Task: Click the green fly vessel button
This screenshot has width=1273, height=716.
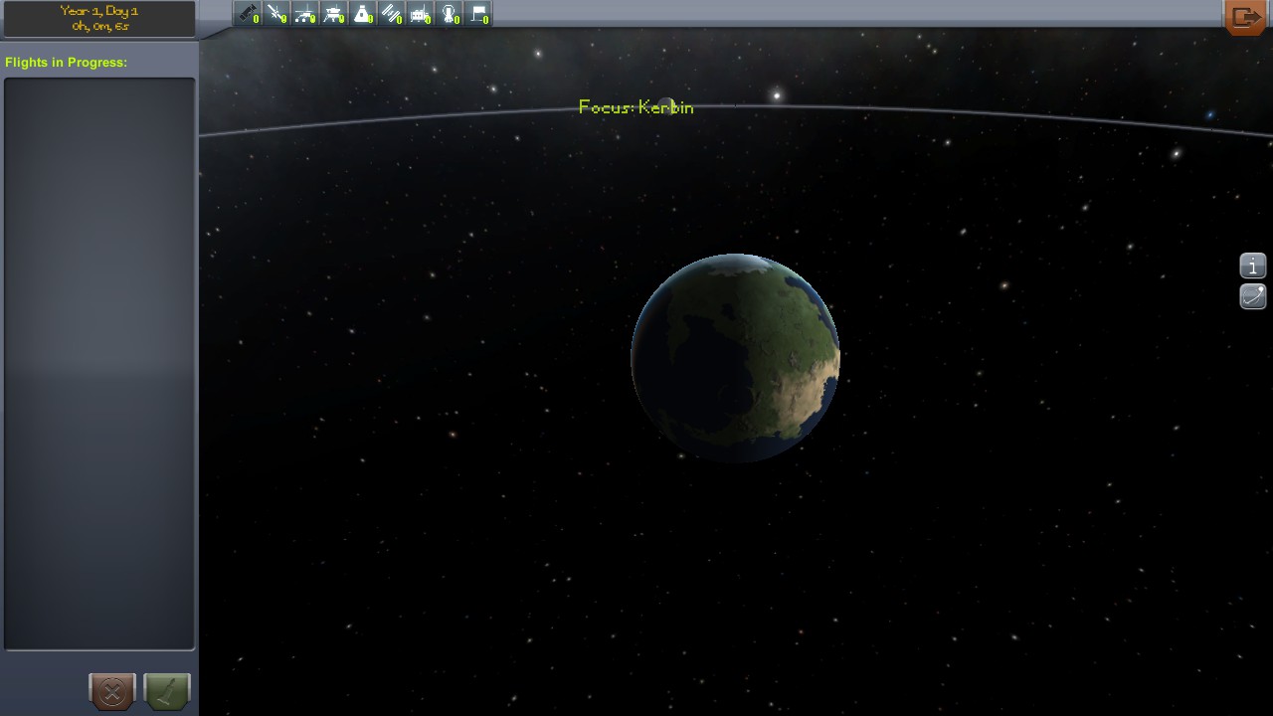Action: 165,691
